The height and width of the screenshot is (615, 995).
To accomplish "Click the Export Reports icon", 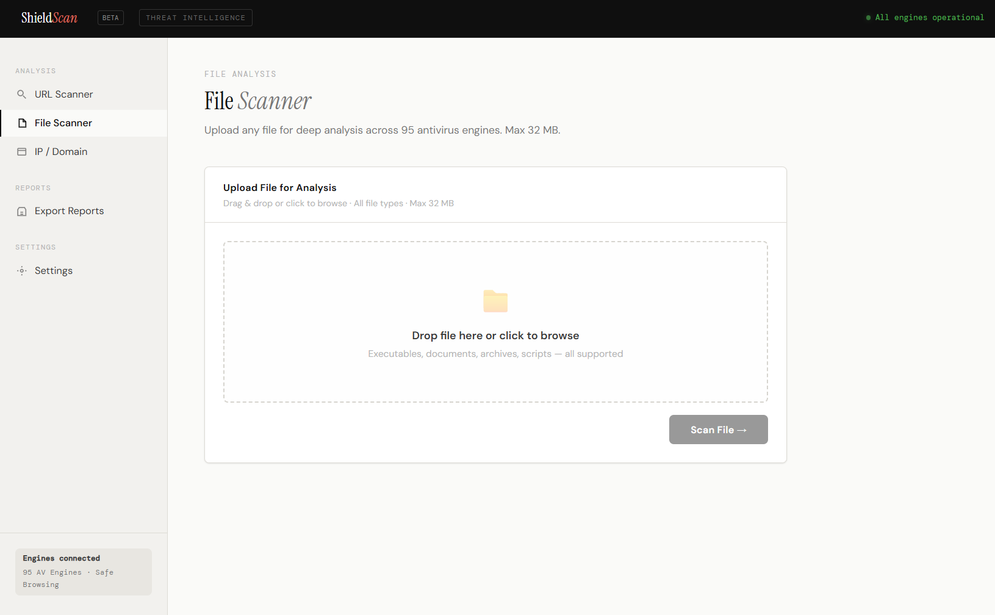I will [x=22, y=211].
